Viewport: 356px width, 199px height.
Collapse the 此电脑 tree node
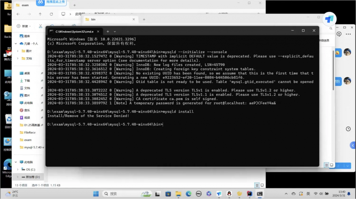coord(16,162)
